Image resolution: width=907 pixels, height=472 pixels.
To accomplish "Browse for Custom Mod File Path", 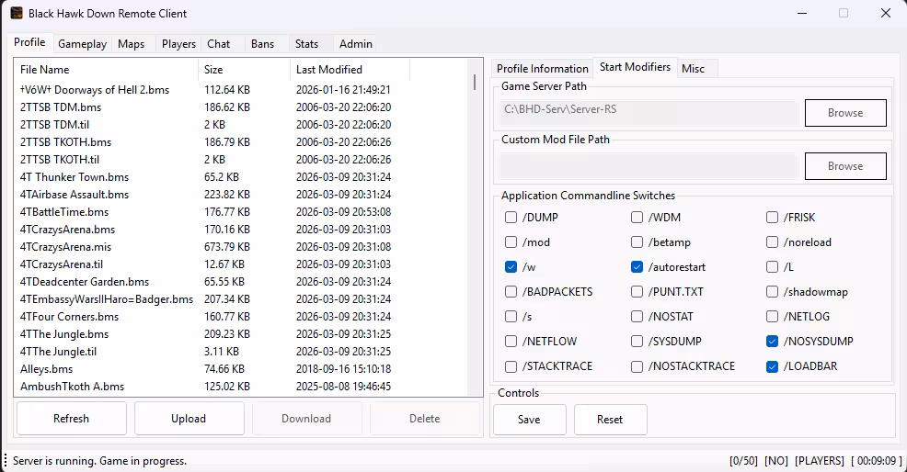I will tap(845, 166).
